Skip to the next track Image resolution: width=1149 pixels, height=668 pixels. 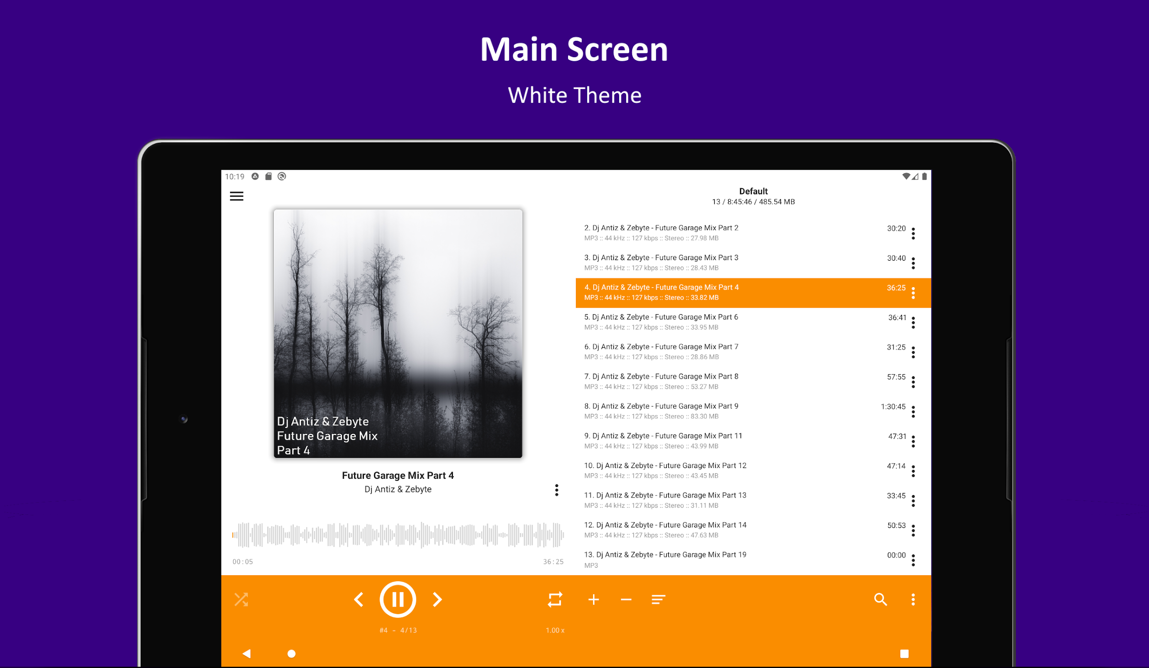[x=437, y=599]
